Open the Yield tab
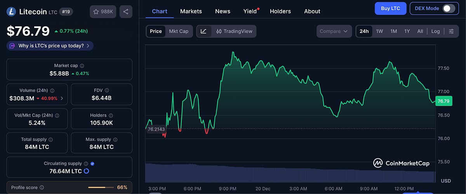Screen dimensions: 466x194 coord(250,11)
